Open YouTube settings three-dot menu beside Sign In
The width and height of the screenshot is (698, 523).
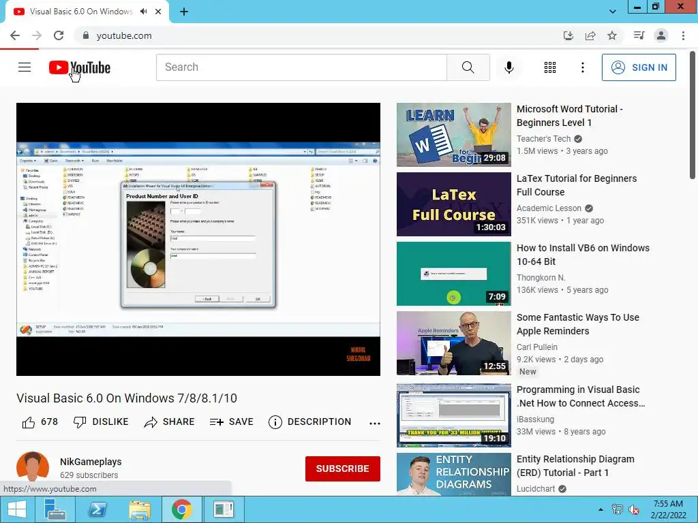point(582,67)
